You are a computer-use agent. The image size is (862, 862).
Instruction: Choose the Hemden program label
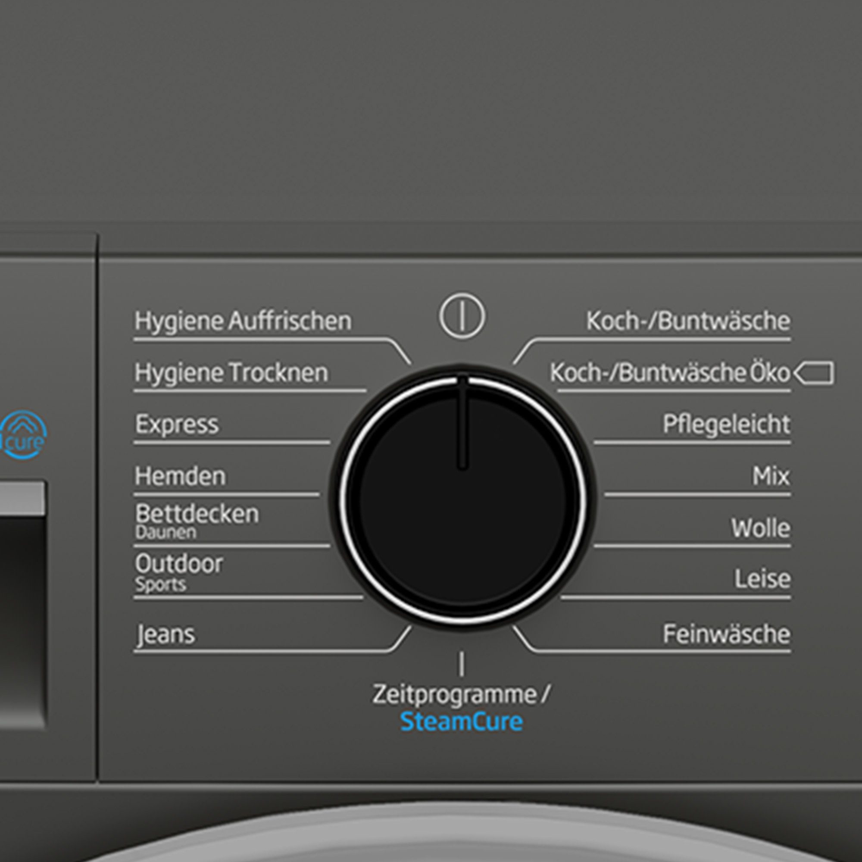coord(180,476)
